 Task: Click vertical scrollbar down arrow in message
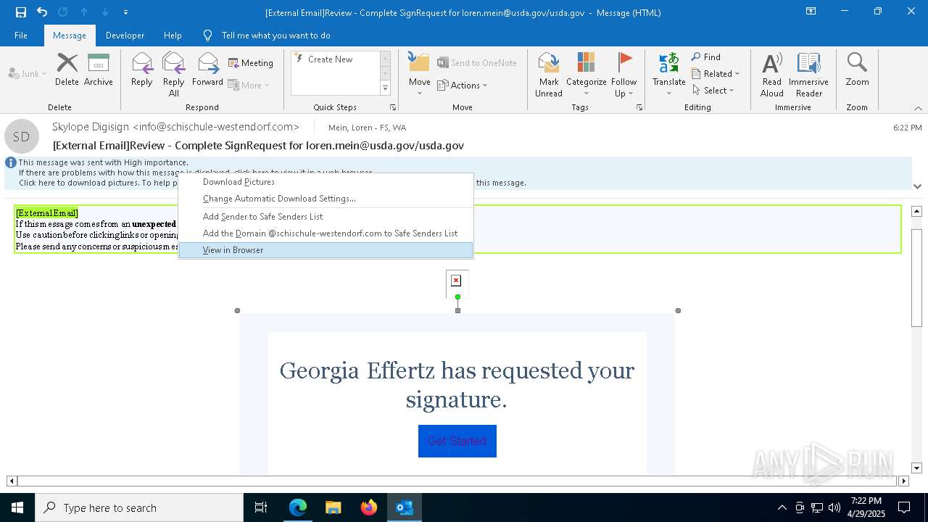pos(916,468)
